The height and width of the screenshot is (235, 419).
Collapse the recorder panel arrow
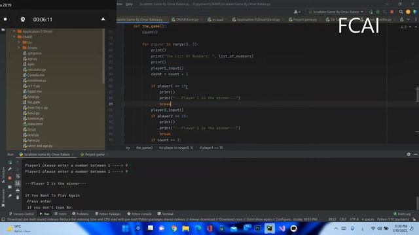[x=103, y=19]
